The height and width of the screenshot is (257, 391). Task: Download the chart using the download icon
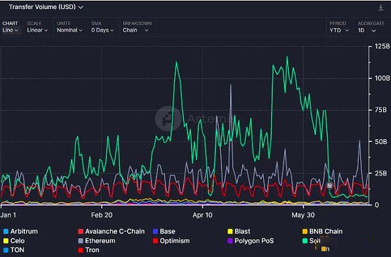pyautogui.click(x=381, y=7)
